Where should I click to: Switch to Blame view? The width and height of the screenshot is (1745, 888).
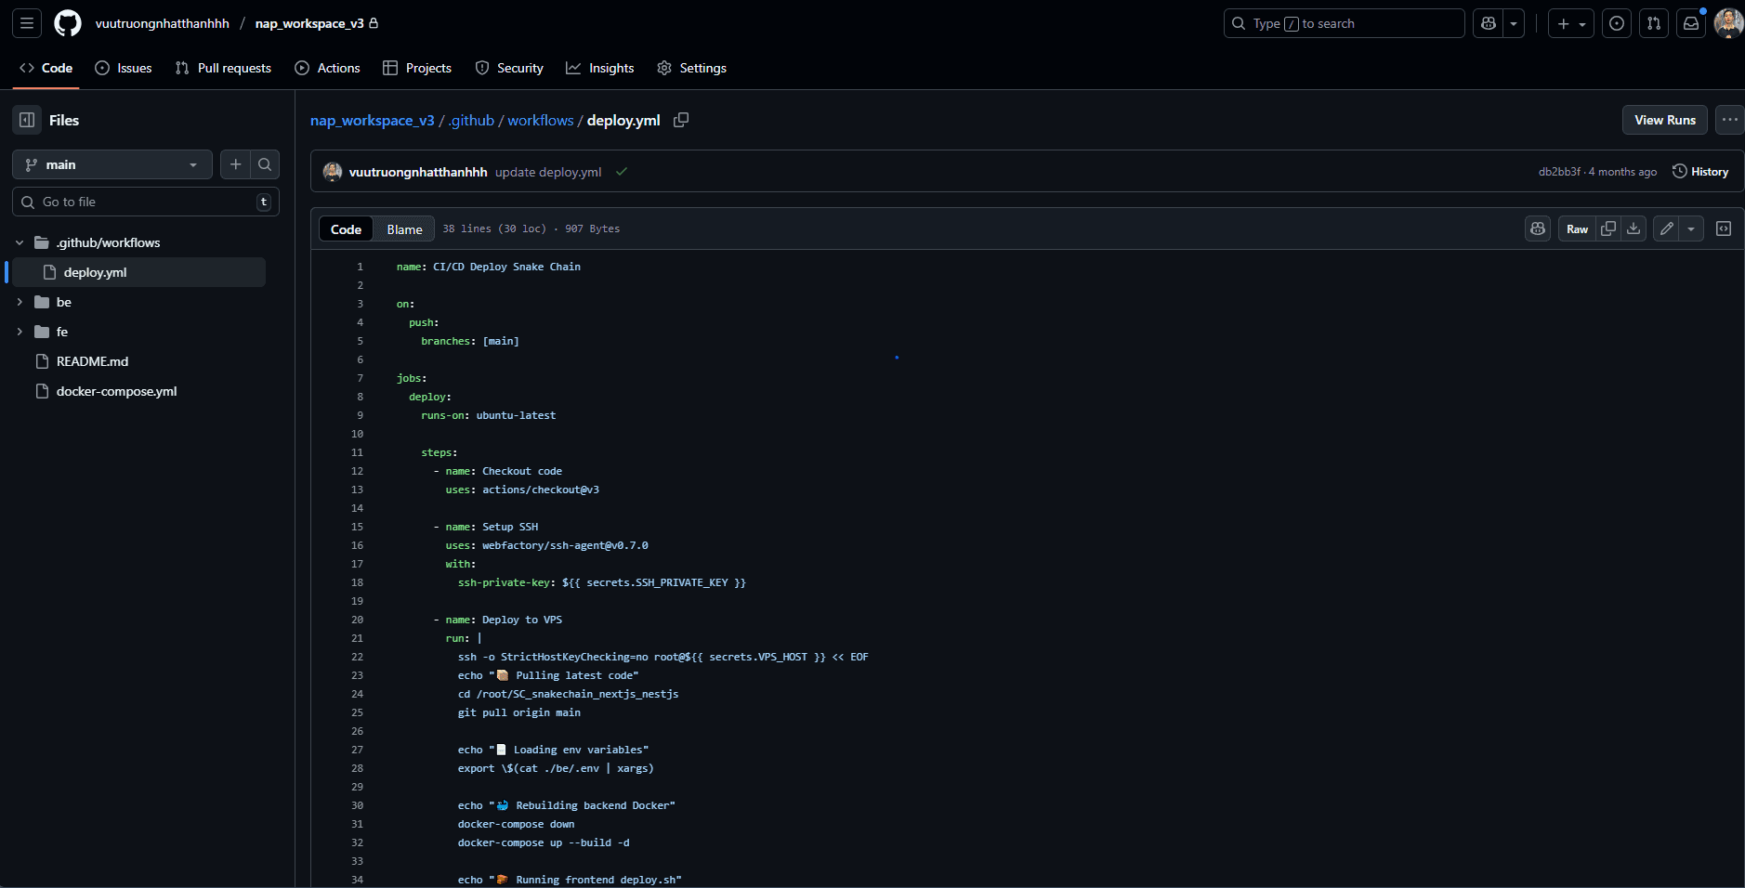pyautogui.click(x=404, y=229)
